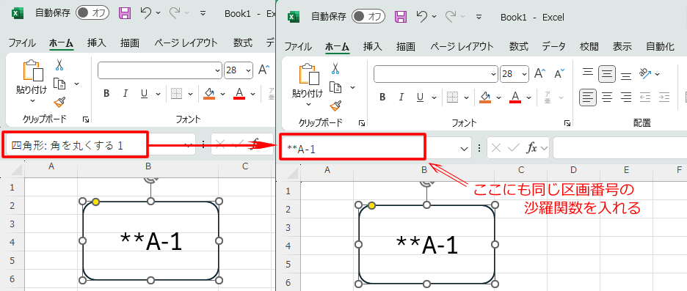Viewport: 687px width, 291px height.
Task: Center text horizontally in the right window
Action: point(607,97)
